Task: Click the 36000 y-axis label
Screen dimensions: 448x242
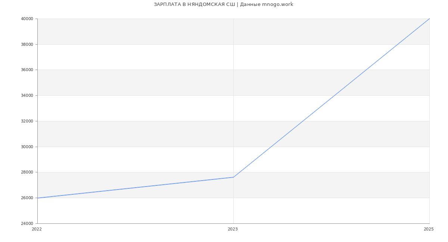Action: [x=27, y=70]
